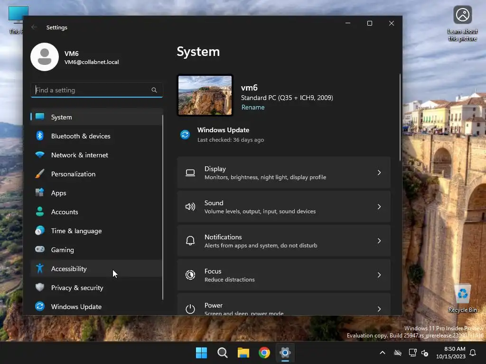Viewport: 486px width, 364px height.
Task: Show hidden icons tray chevron
Action: [x=383, y=353]
